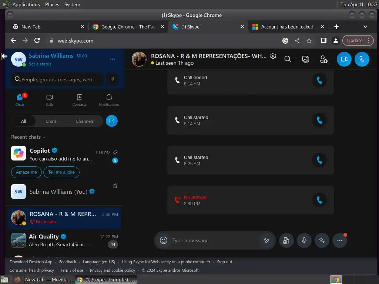Select the All filter
379x284 pixels.
point(23,121)
